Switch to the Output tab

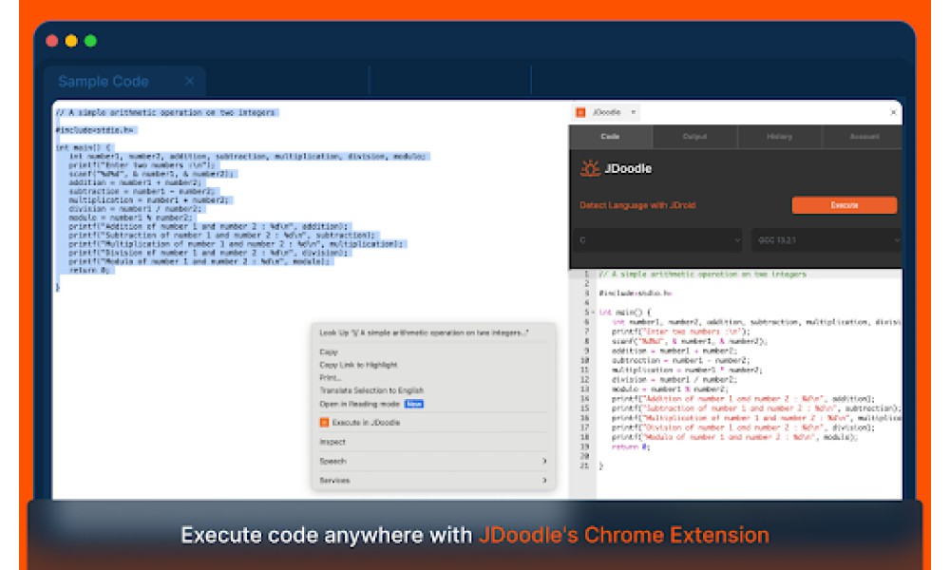pyautogui.click(x=695, y=136)
